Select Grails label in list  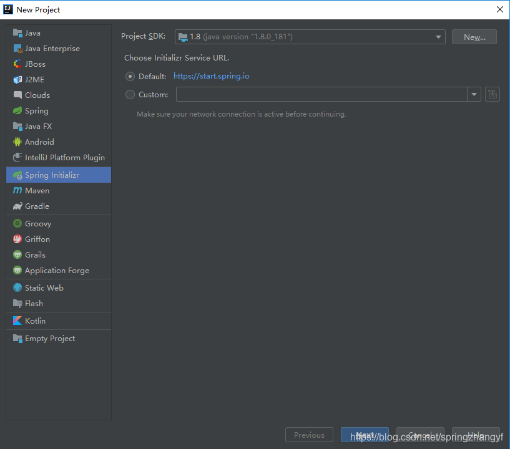[x=35, y=254]
